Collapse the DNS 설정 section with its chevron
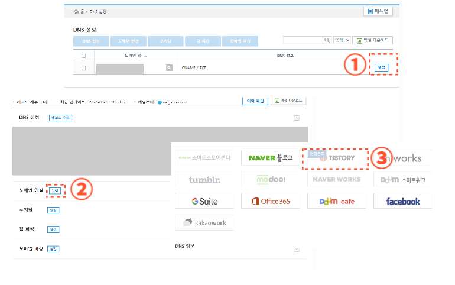 [297, 118]
